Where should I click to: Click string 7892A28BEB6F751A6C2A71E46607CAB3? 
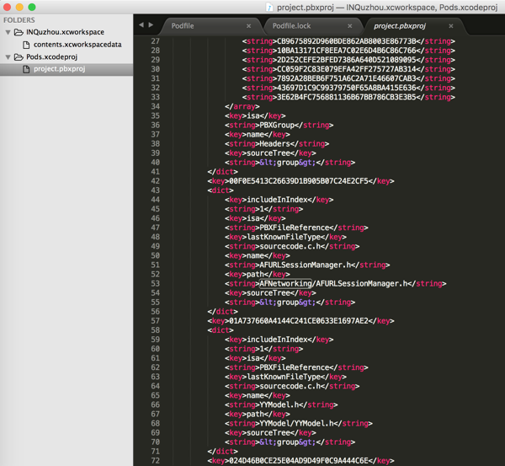click(x=347, y=78)
